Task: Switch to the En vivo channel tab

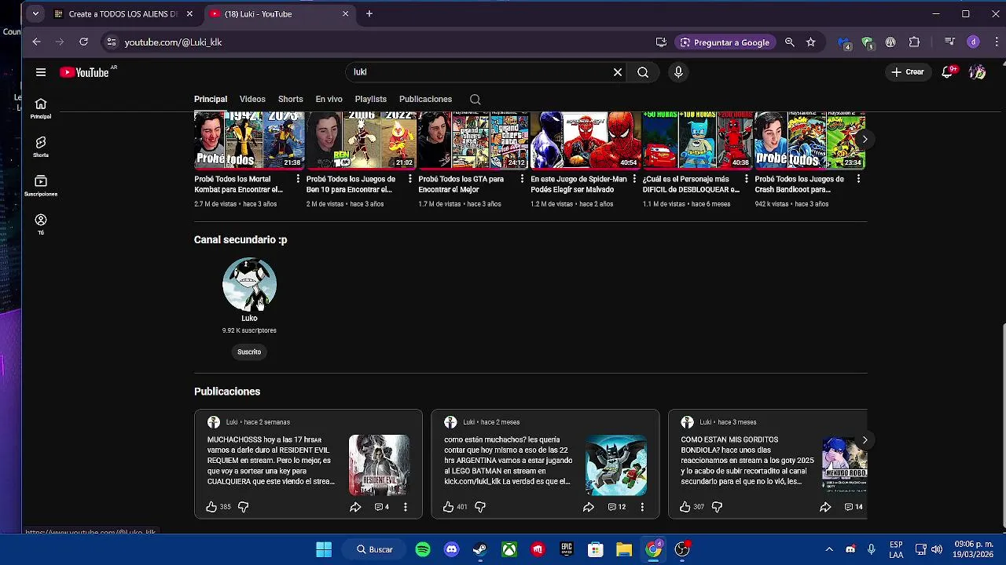Action: click(329, 99)
